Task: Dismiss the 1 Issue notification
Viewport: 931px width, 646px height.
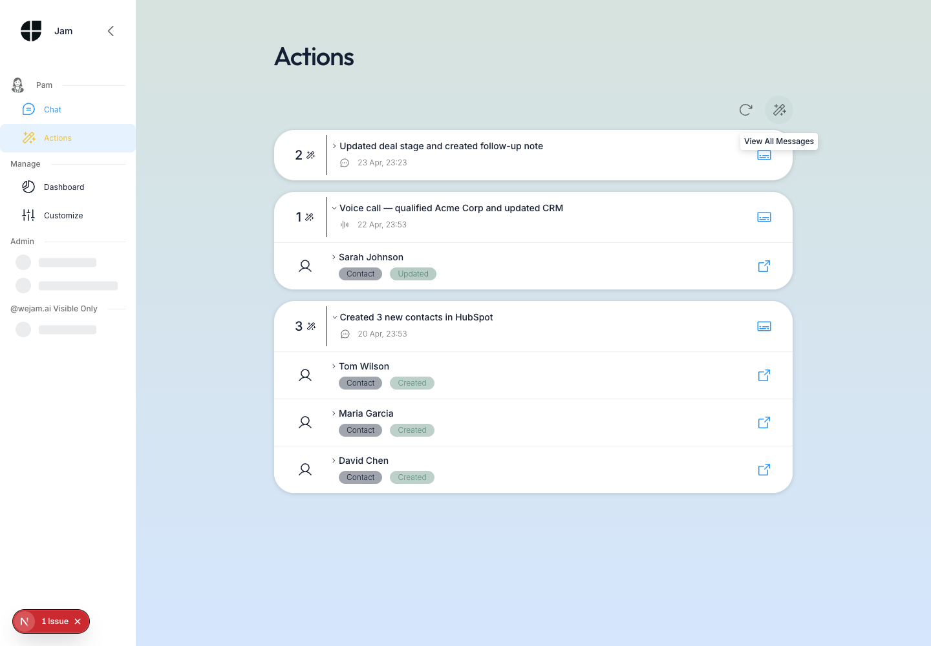Action: coord(78,621)
